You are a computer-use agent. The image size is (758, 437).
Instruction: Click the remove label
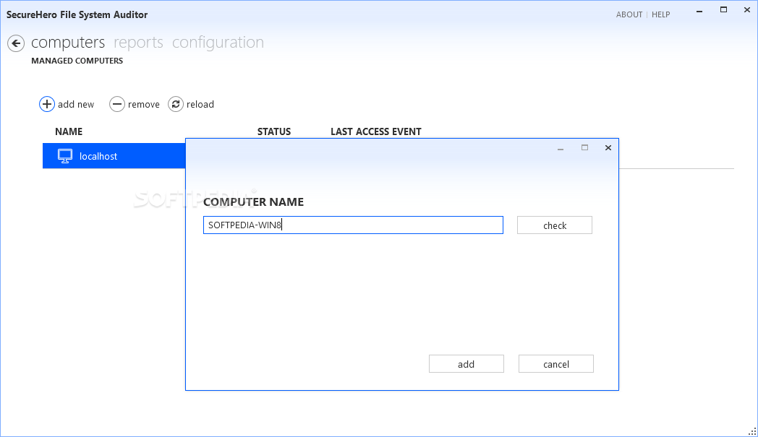pos(144,104)
